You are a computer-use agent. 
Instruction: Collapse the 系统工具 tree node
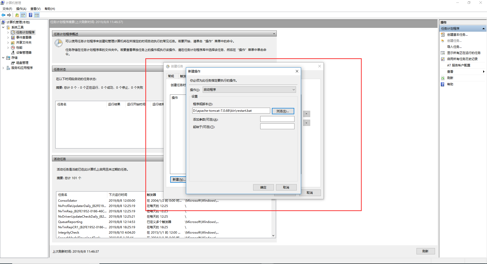3,27
